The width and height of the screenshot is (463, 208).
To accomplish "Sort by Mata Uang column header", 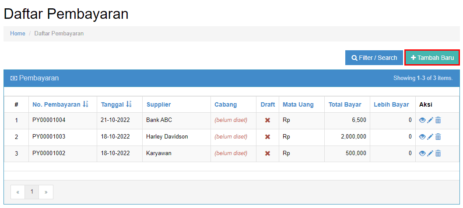I will (298, 104).
